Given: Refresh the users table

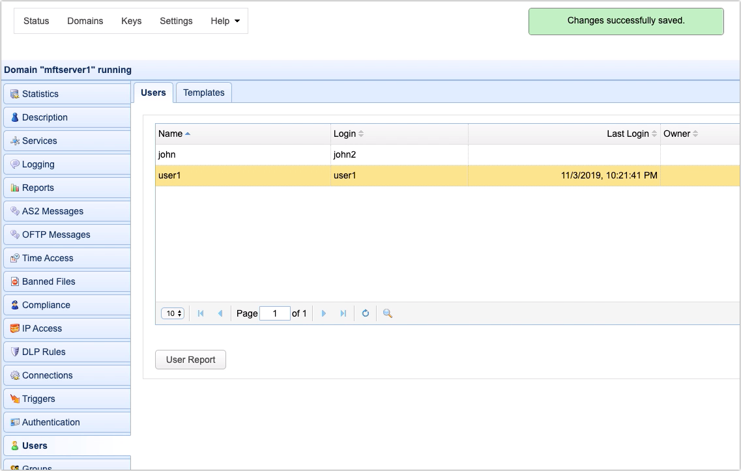Looking at the screenshot, I should tap(365, 313).
